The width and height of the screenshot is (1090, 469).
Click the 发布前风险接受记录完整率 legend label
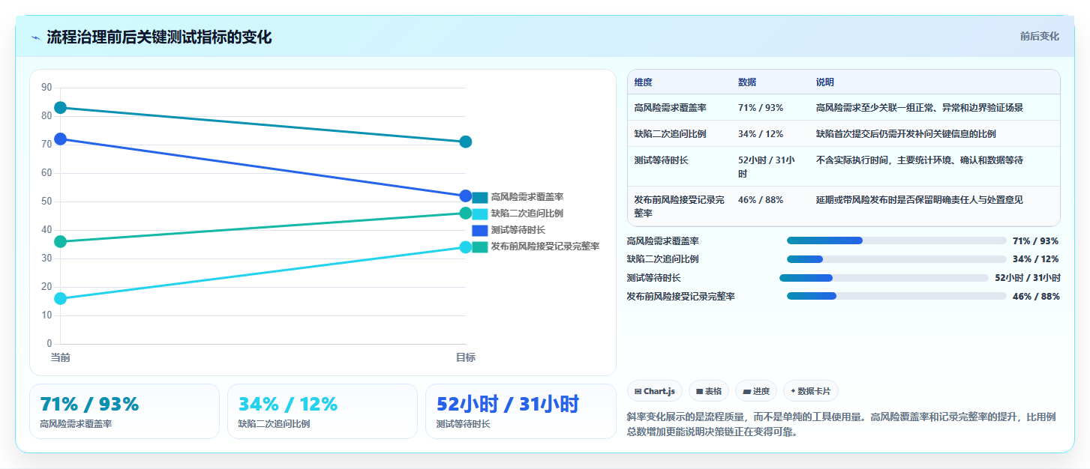click(x=545, y=246)
